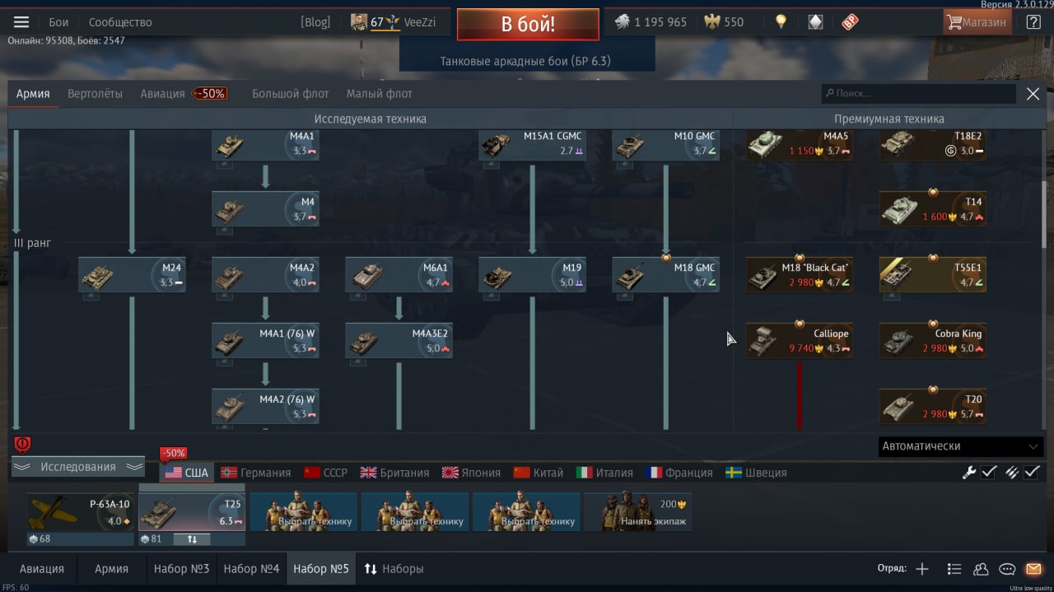Toggle the auto-repair wrench checkbox

pos(979,473)
